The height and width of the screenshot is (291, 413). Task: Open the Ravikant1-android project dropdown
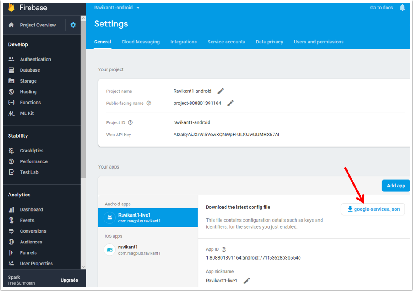click(117, 8)
